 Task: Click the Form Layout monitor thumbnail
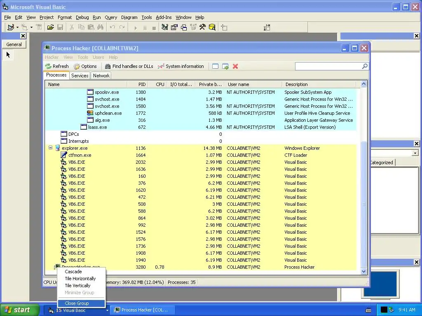[x=380, y=284]
